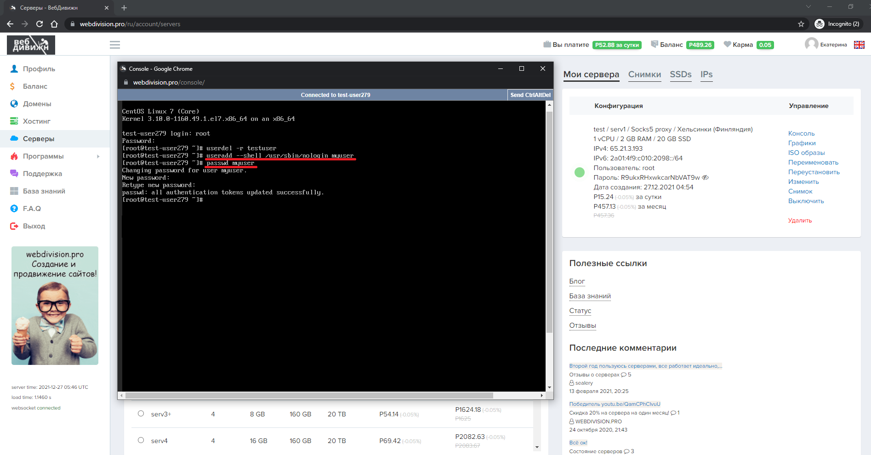
Task: Click the Domains globe icon
Action: [14, 104]
